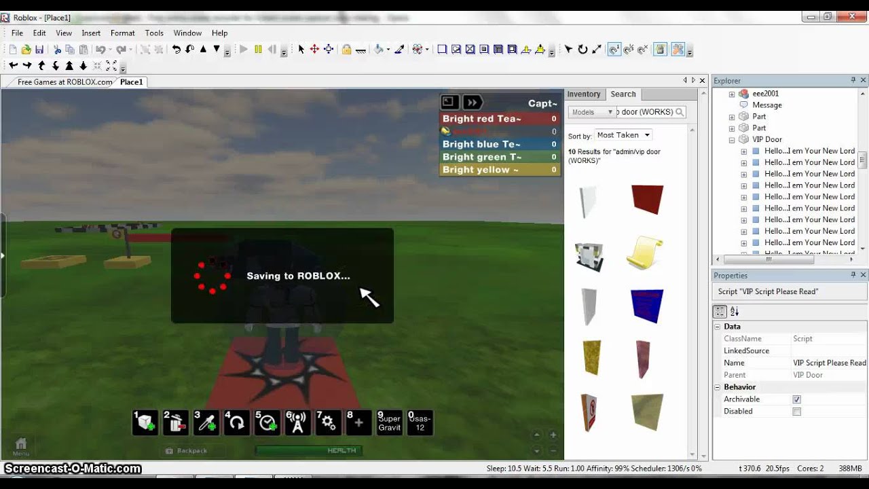Screen dimensions: 869x489
Task: Click the padlock Lock tool icon
Action: (346, 50)
